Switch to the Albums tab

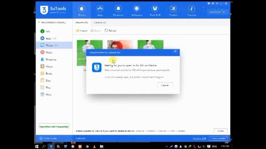point(81,22)
